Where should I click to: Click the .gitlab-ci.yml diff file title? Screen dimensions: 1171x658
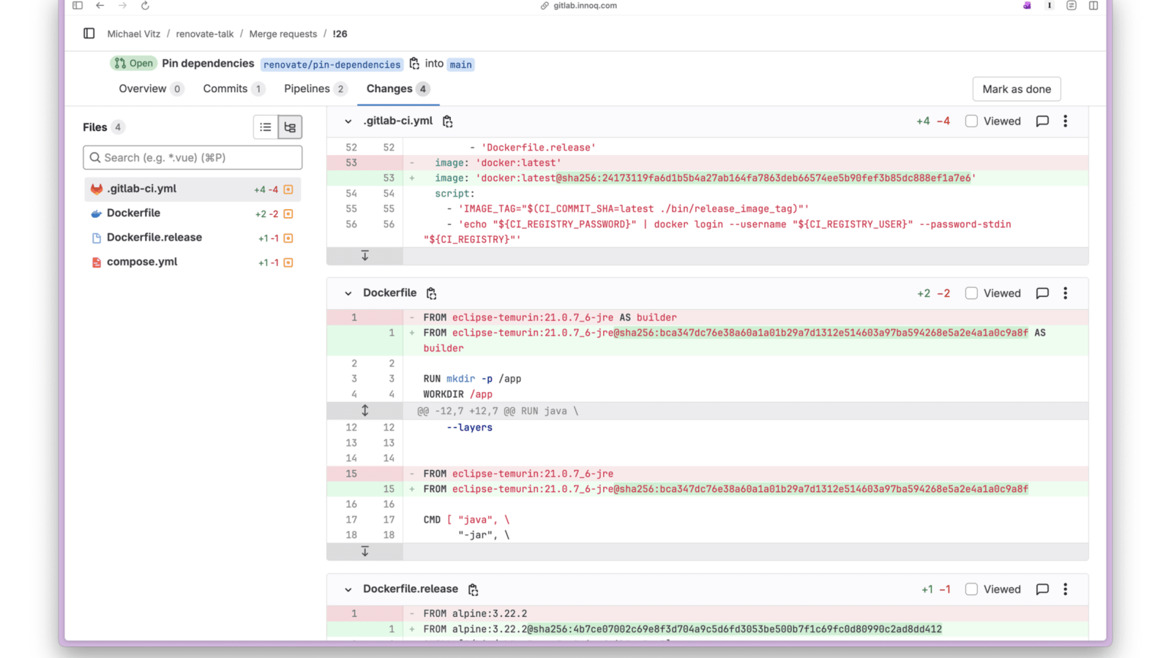(x=398, y=121)
